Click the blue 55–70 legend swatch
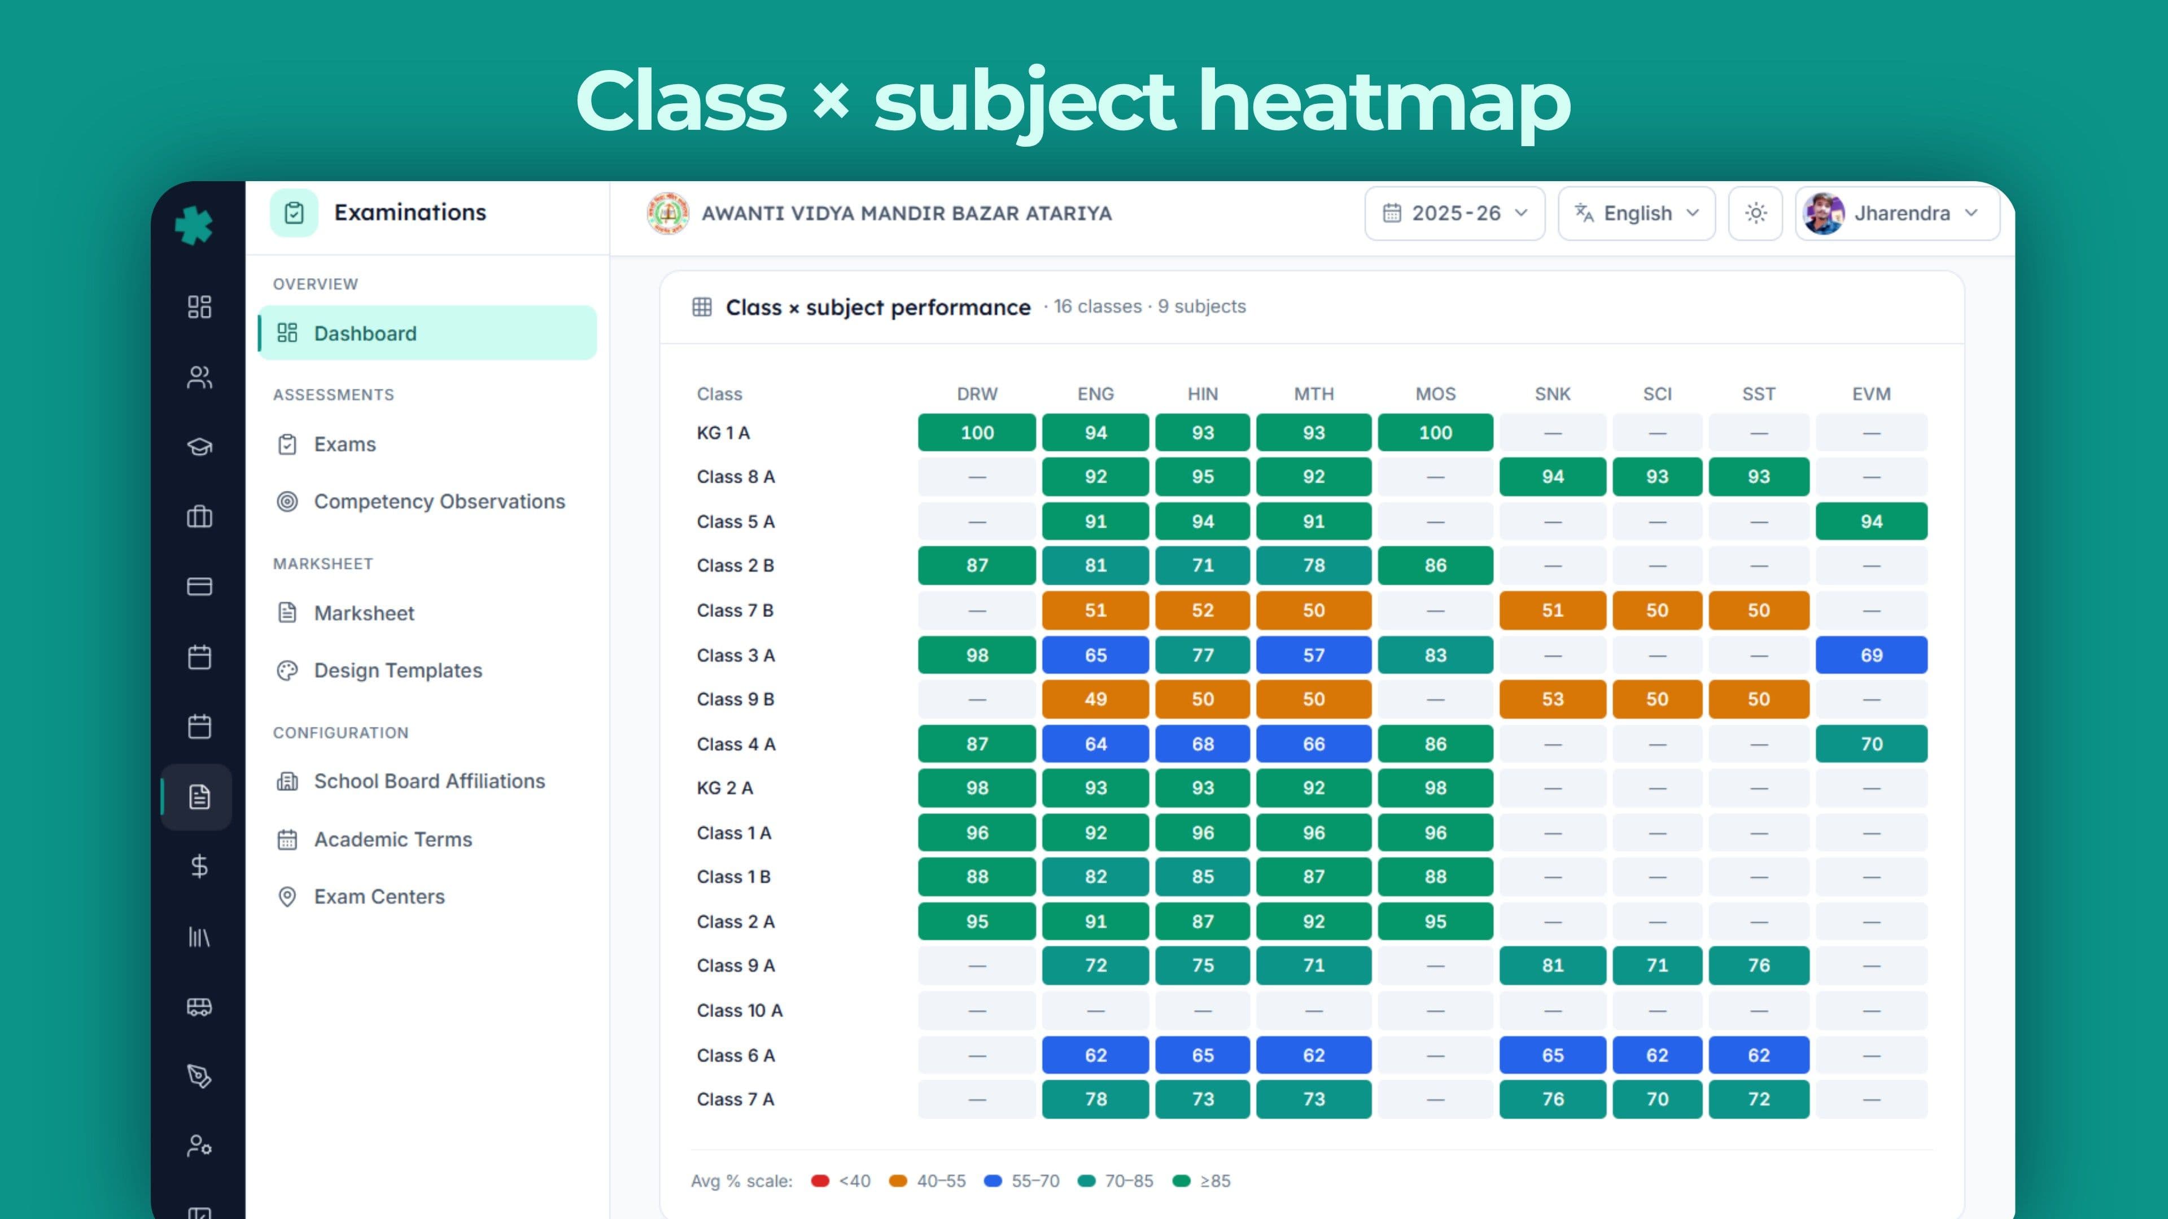 pyautogui.click(x=993, y=1181)
